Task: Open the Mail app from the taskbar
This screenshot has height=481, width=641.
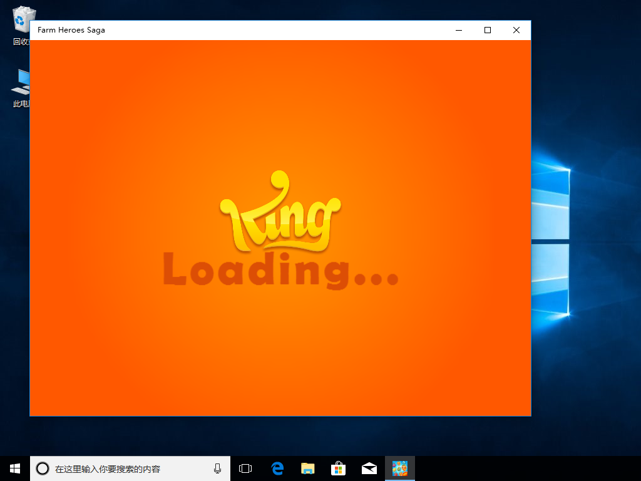Action: pyautogui.click(x=369, y=468)
